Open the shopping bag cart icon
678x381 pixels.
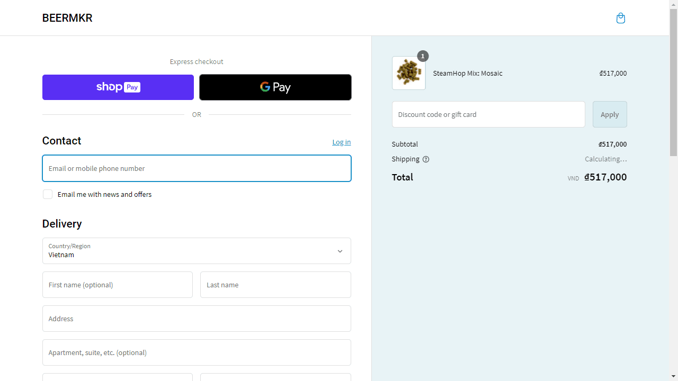(621, 19)
